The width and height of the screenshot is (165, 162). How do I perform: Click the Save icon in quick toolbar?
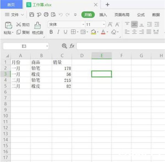tap(32, 15)
